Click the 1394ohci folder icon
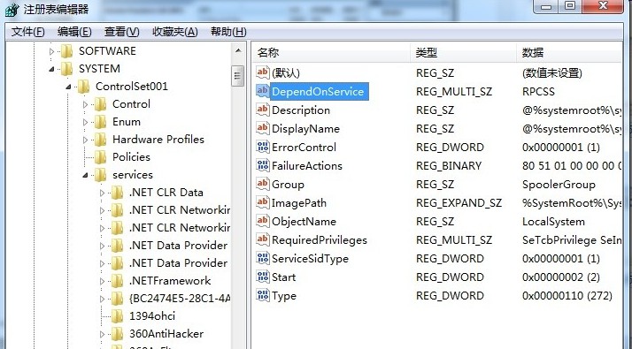632x349 pixels. tap(118, 316)
